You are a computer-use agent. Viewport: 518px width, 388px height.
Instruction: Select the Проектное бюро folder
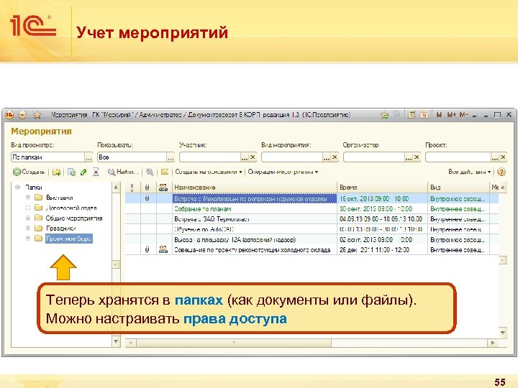click(69, 239)
